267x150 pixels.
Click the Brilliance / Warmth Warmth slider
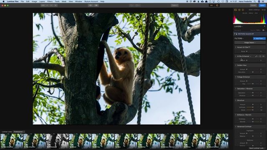click(253, 122)
